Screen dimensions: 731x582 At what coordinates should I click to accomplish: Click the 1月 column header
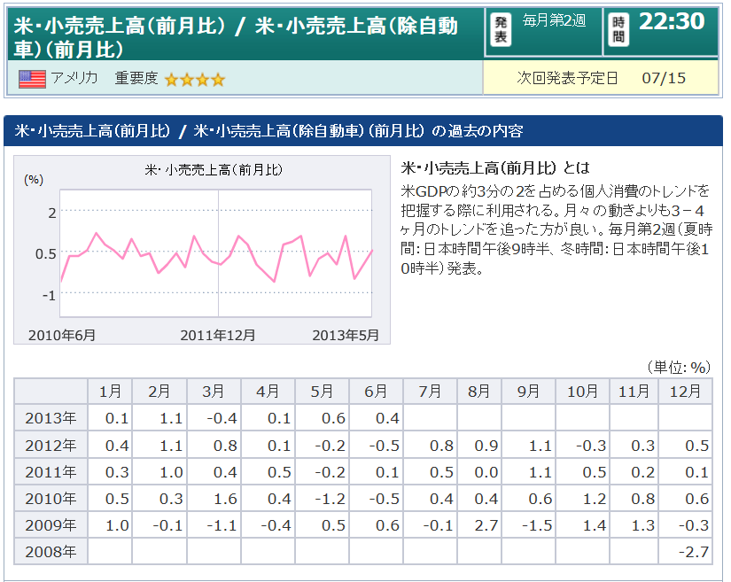coord(110,391)
